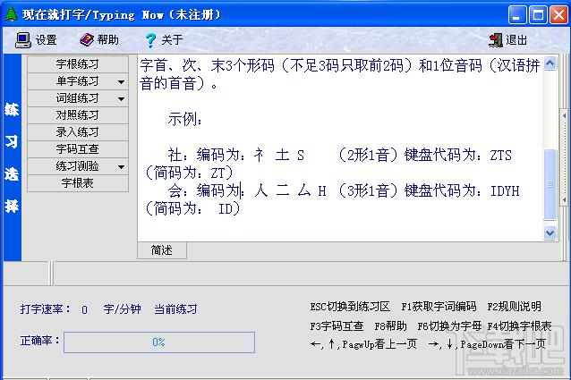Click the 关于 label text in toolbar

[x=172, y=40]
